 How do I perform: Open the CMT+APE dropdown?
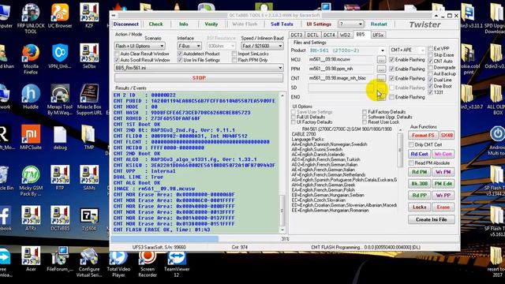407,50
